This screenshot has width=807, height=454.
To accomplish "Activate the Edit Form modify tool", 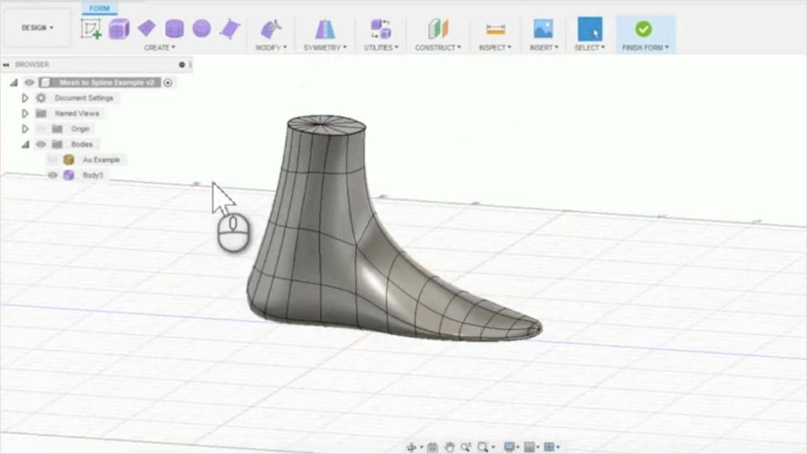I will point(270,28).
